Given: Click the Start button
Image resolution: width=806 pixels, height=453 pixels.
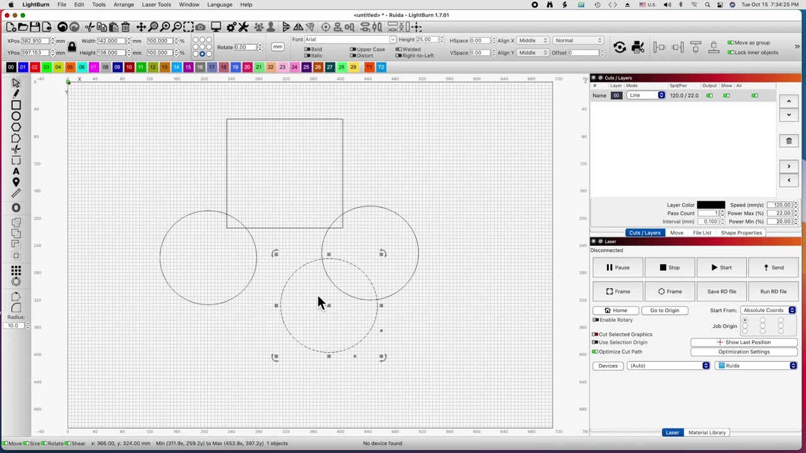Looking at the screenshot, I should click(x=722, y=267).
